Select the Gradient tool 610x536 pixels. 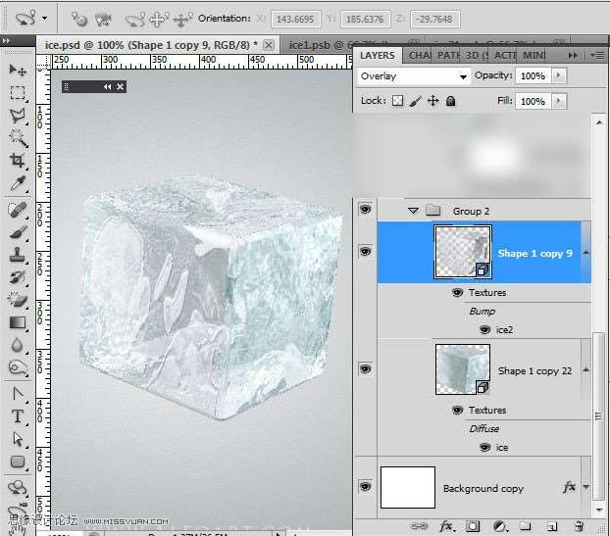click(17, 322)
